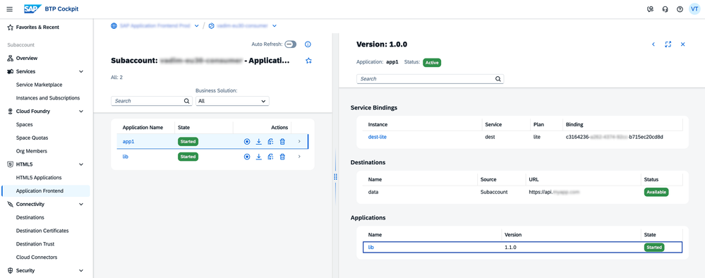Screen dimensions: 705x278
Task: Open details chevron for app1 row
Action: [x=299, y=142]
